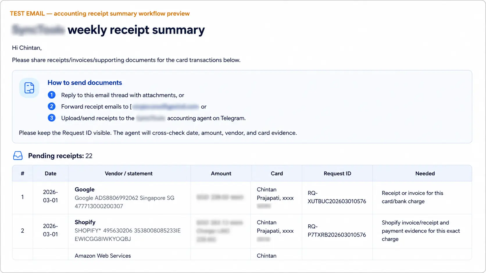This screenshot has width=486, height=273.
Task: Click 'Shopify invoice/receipt and payment evidence' text
Action: point(421,231)
